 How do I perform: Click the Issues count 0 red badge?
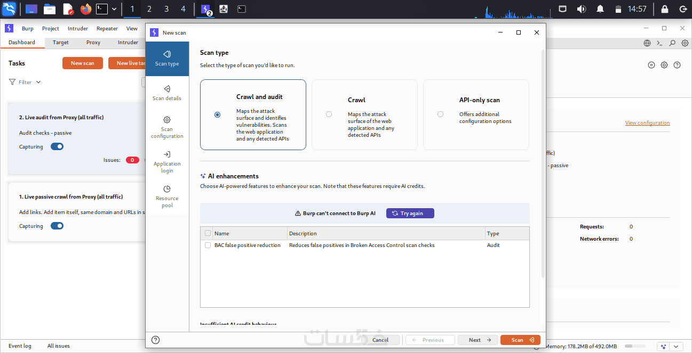pos(132,160)
